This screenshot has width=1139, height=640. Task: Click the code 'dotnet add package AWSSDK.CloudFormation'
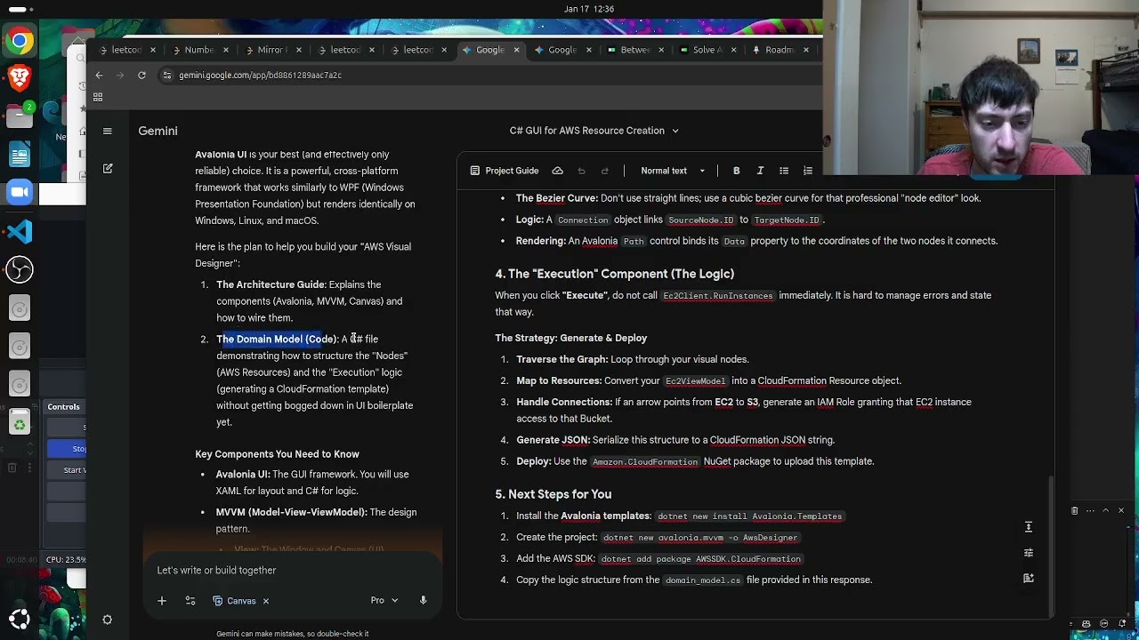700,559
